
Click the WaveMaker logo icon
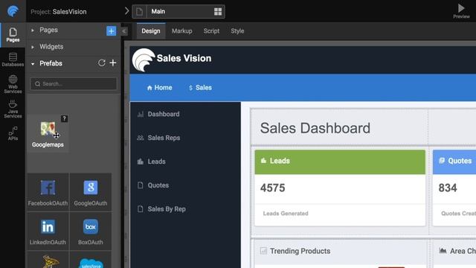point(13,12)
